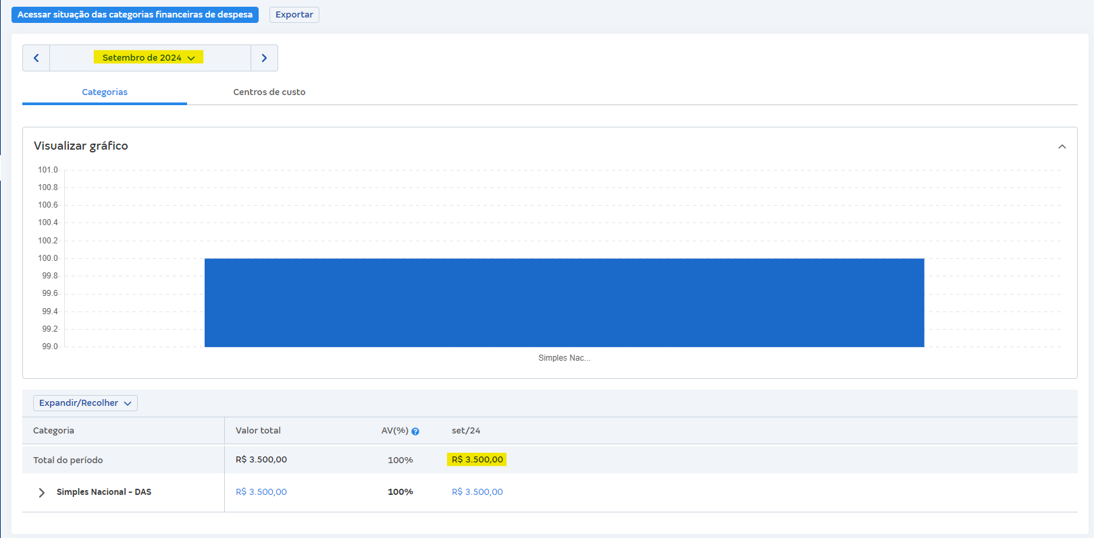Open Simples Nacional Valor total R$ 3.500,00 link
The width and height of the screenshot is (1094, 538).
(261, 492)
